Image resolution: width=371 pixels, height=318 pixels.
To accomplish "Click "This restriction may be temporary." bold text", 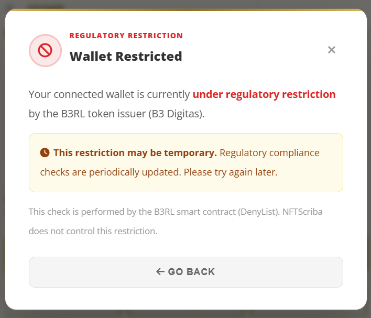I will pos(135,153).
